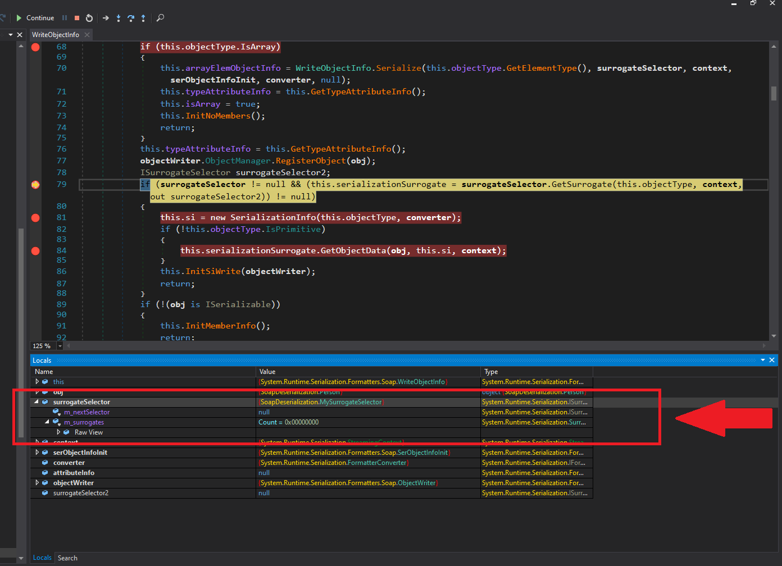Select the Soap.ObjectWriter value cell
This screenshot has height=566, width=782.
(x=368, y=483)
